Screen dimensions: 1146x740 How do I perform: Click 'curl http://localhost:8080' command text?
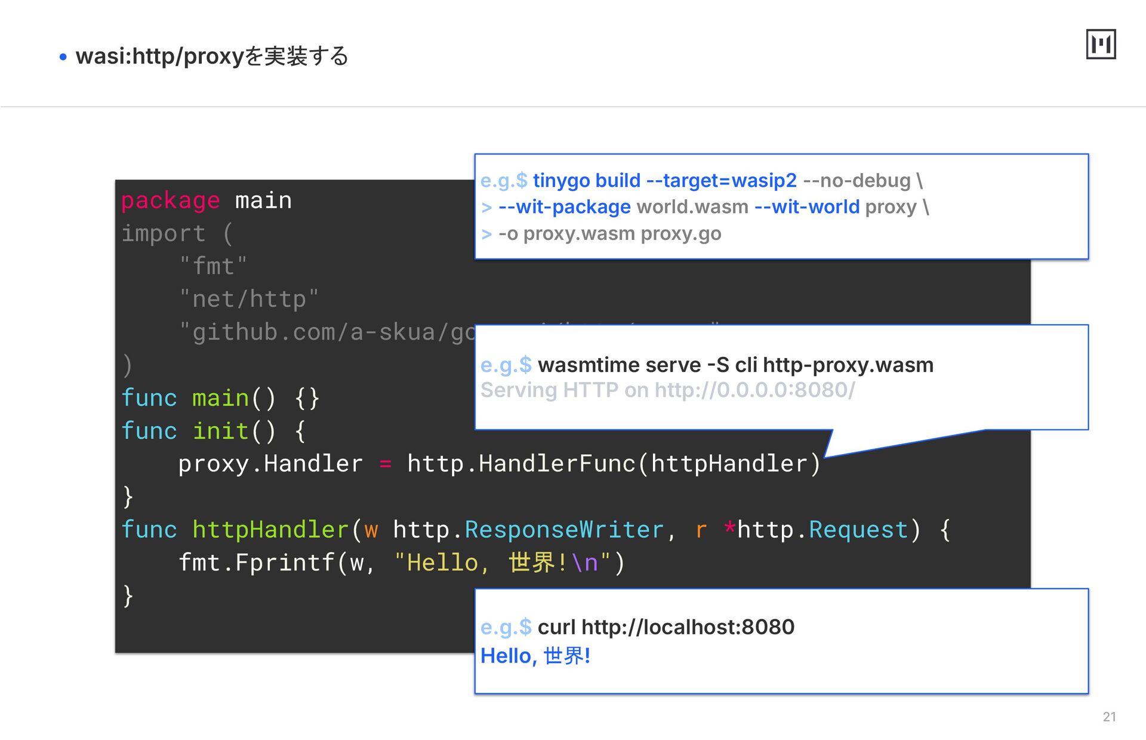[666, 627]
